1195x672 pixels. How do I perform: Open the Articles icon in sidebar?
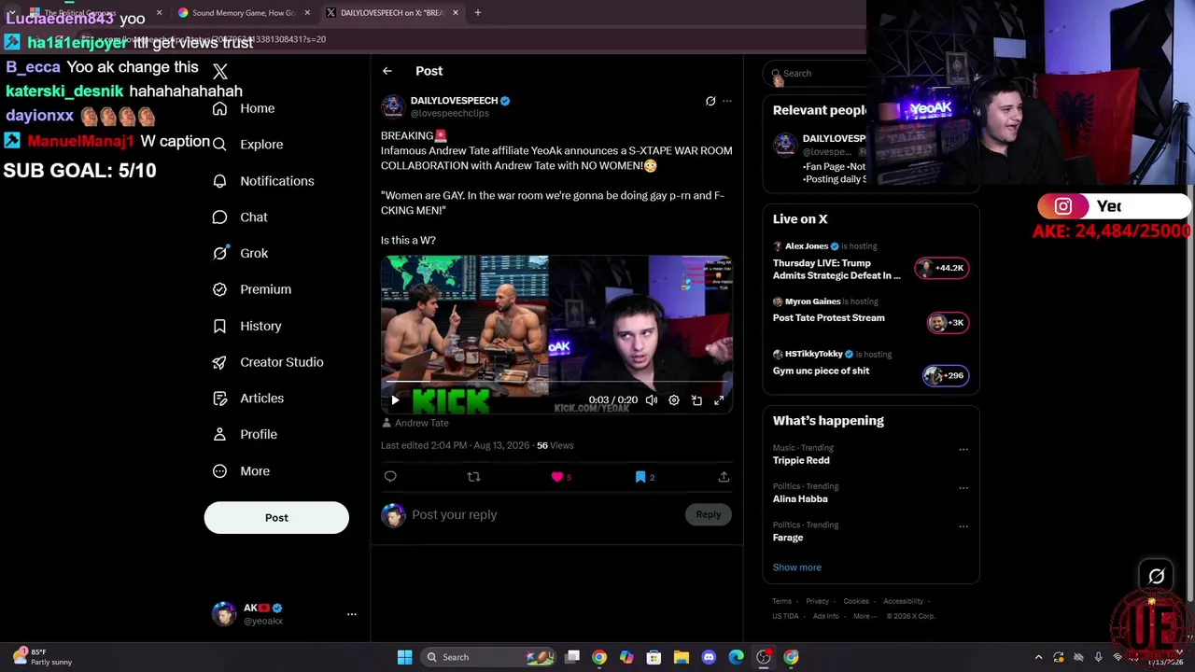pyautogui.click(x=219, y=399)
